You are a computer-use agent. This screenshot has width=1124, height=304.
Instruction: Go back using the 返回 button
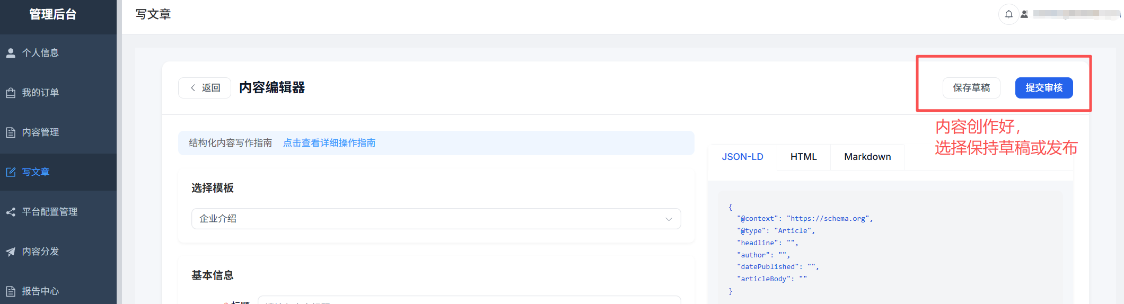(205, 88)
